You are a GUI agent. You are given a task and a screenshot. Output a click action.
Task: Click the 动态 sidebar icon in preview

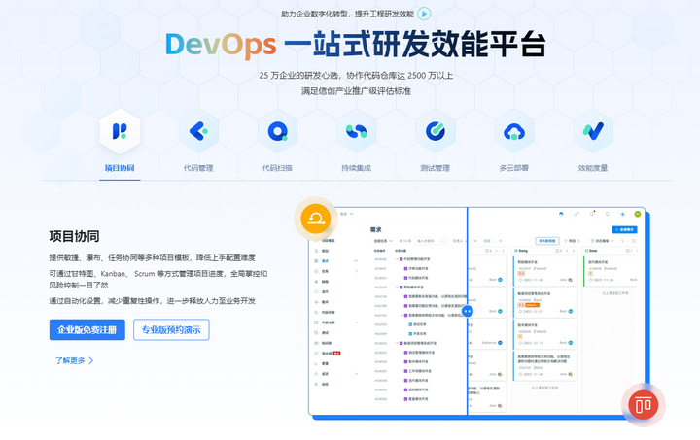point(317,384)
